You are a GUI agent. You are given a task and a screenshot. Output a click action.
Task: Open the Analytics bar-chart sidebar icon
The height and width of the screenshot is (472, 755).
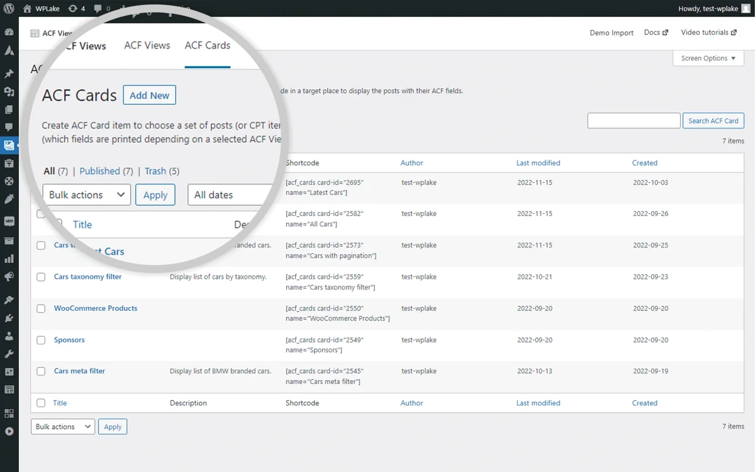click(9, 259)
